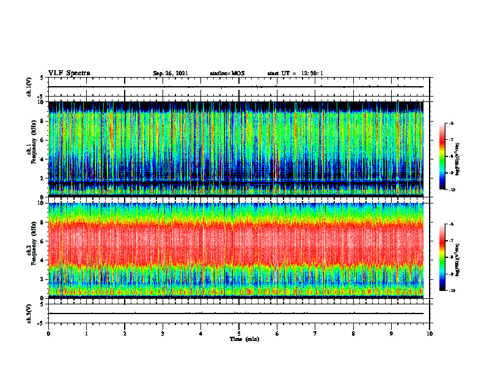The width and height of the screenshot is (484, 374).
Task: Click the 4 kHz tick on ch.1 axis
Action: click(x=43, y=159)
